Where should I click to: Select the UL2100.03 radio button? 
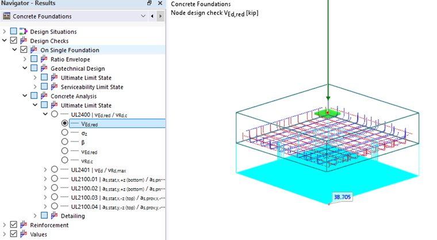[55, 197]
